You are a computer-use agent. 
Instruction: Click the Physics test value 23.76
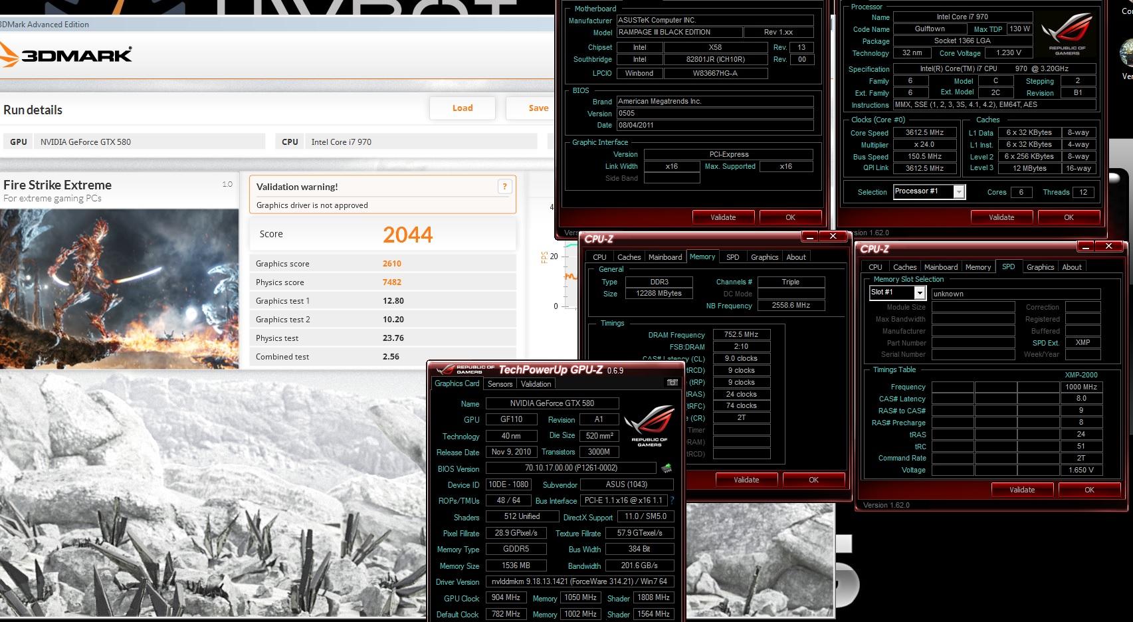tap(393, 338)
